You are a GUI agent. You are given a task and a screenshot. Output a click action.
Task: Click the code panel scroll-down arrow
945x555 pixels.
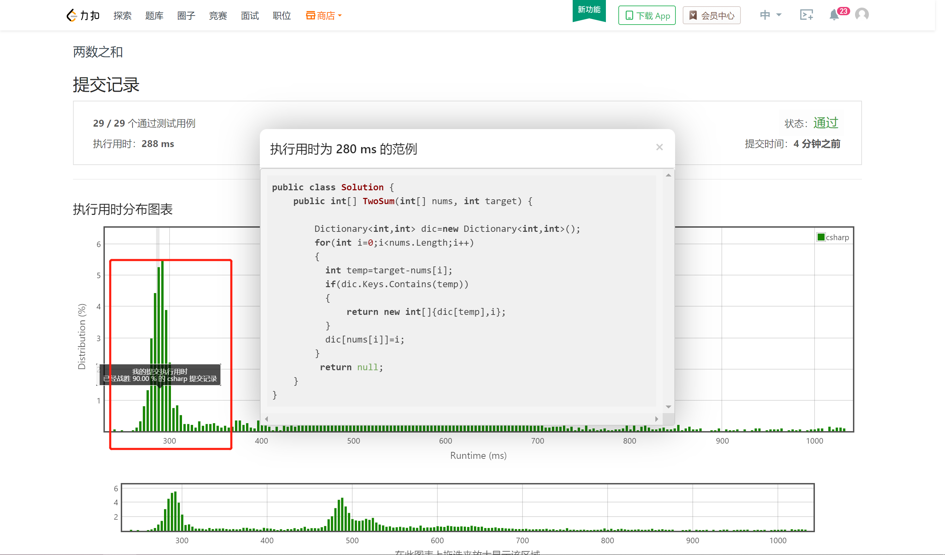pos(668,407)
